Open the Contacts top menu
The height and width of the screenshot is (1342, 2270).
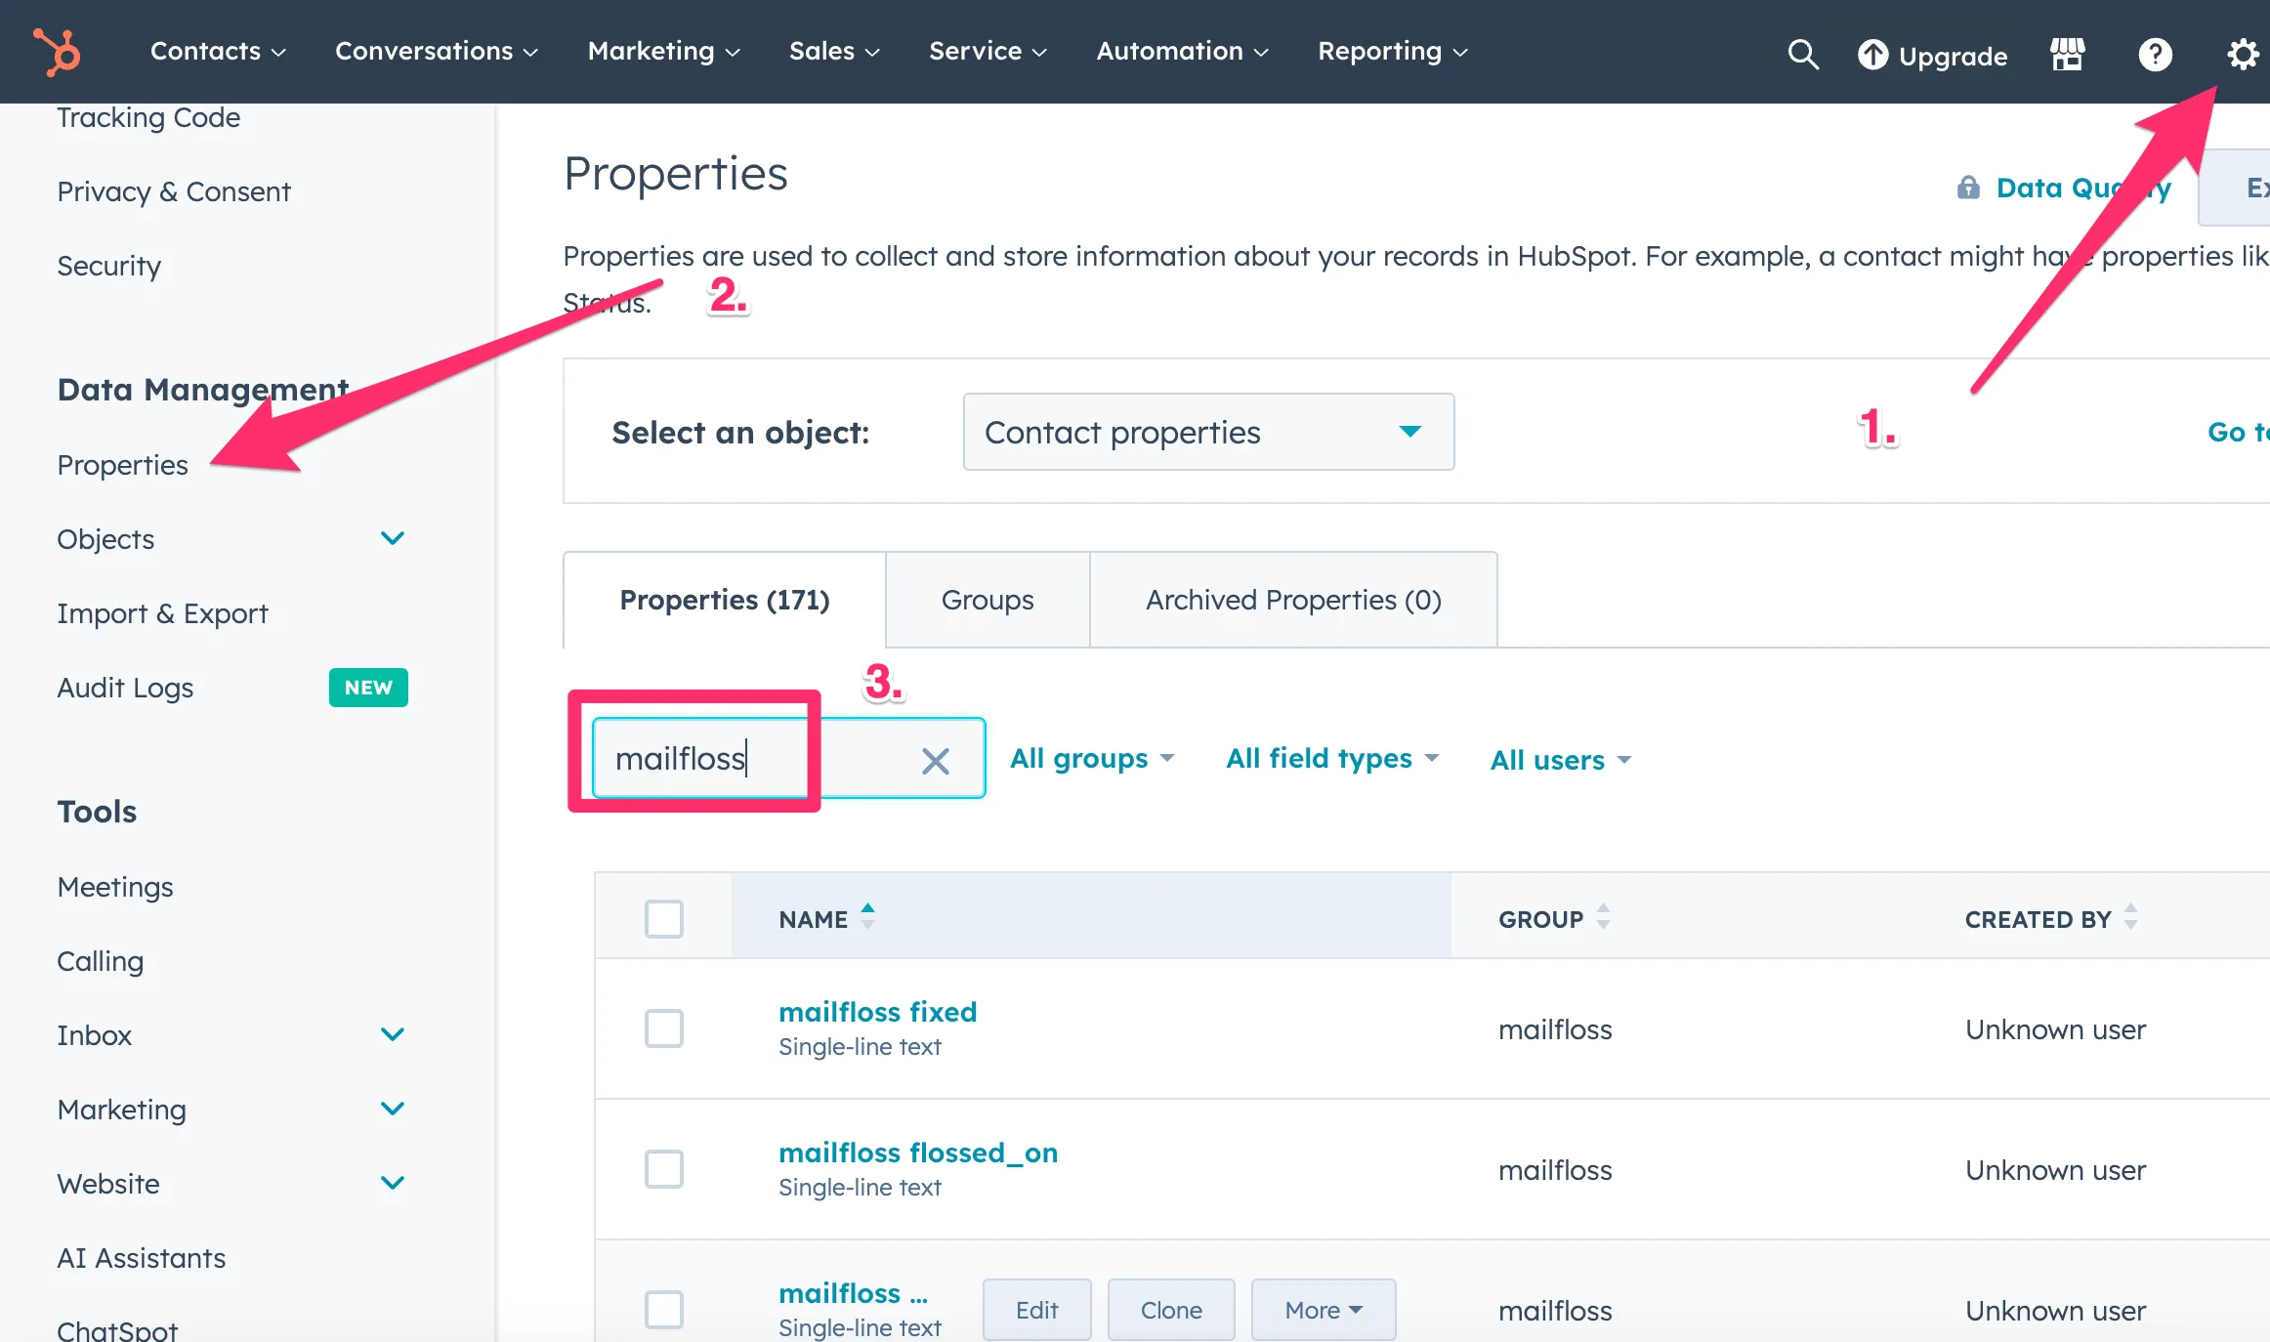click(218, 51)
